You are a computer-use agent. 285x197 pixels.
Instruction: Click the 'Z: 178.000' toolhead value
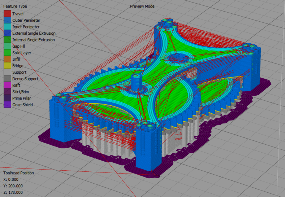pyautogui.click(x=13, y=192)
